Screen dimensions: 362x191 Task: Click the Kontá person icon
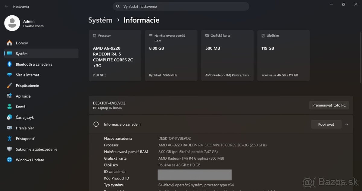10,107
